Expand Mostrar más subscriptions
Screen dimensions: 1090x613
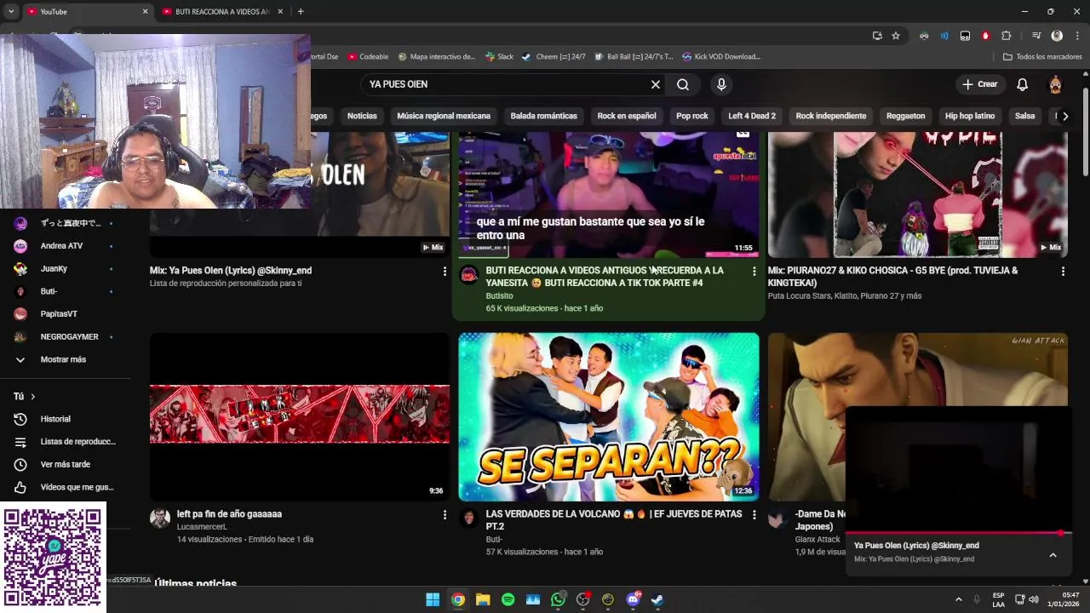pyautogui.click(x=65, y=359)
